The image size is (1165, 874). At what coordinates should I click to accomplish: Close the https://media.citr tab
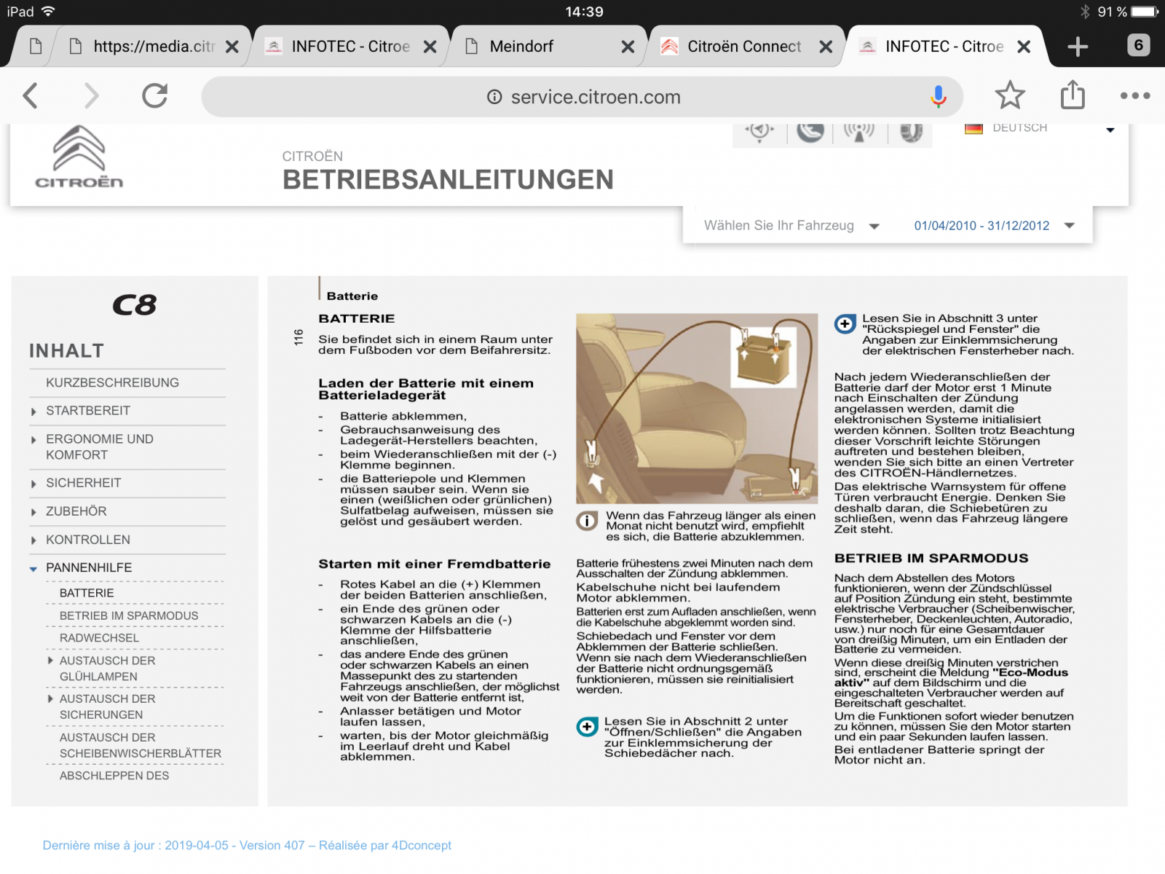point(232,47)
